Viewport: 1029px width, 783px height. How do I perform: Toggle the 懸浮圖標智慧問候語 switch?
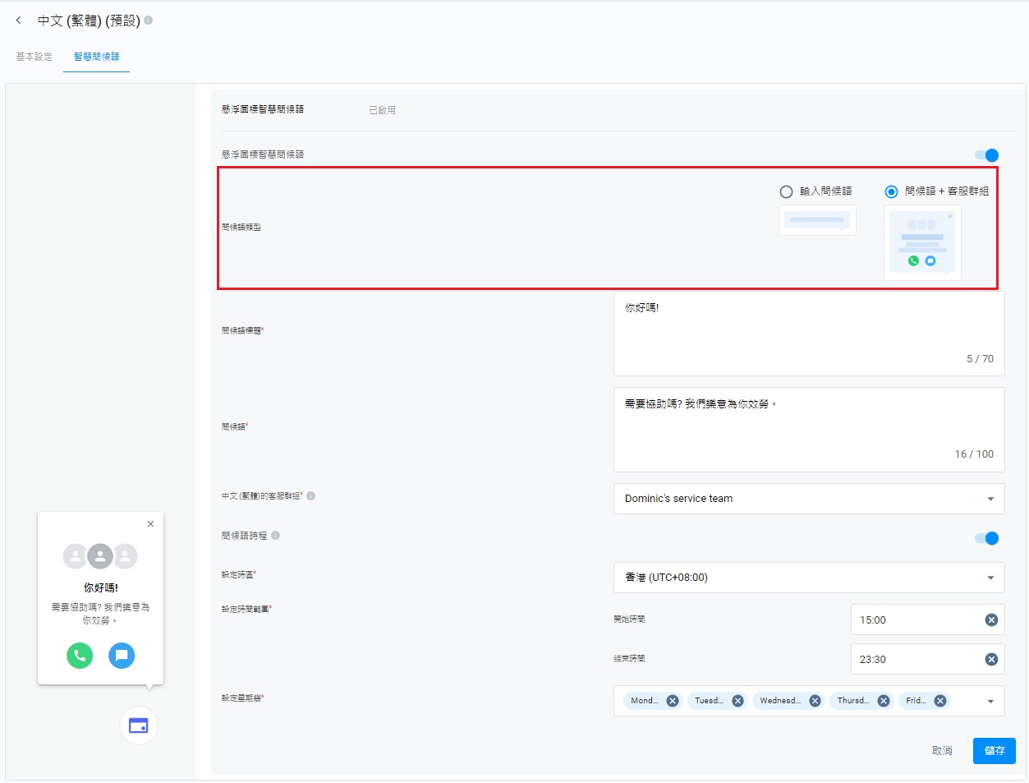[x=986, y=155]
